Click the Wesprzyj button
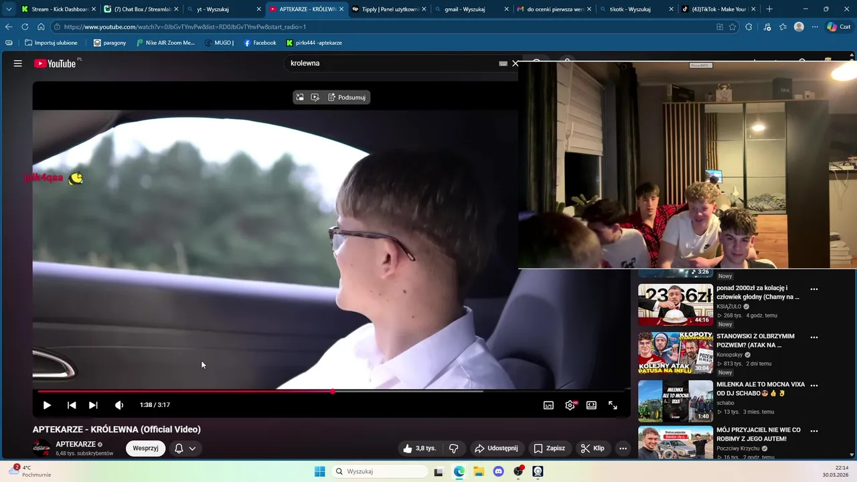This screenshot has width=857, height=482. [x=145, y=449]
